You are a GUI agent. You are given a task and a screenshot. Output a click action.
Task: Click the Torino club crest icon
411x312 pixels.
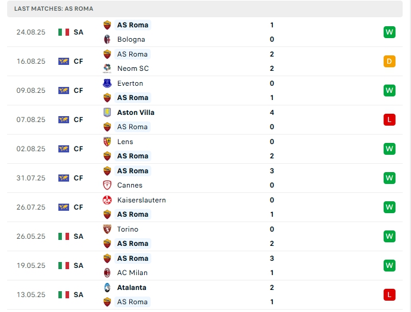click(x=107, y=229)
